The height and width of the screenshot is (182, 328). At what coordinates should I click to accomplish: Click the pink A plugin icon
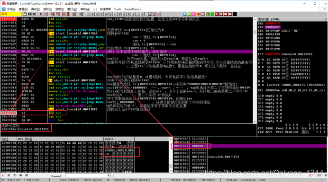click(194, 14)
